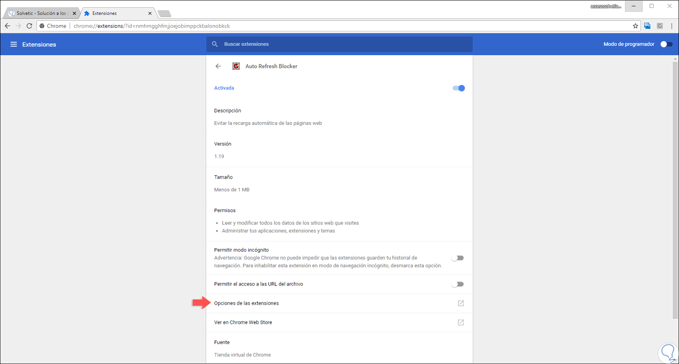Click the Administrar tus aplicaciones permission text
Image resolution: width=679 pixels, height=364 pixels.
pos(278,231)
